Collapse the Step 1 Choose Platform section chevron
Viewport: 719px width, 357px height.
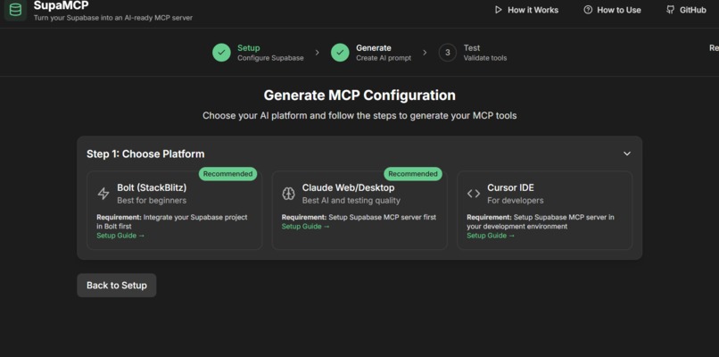(x=627, y=154)
